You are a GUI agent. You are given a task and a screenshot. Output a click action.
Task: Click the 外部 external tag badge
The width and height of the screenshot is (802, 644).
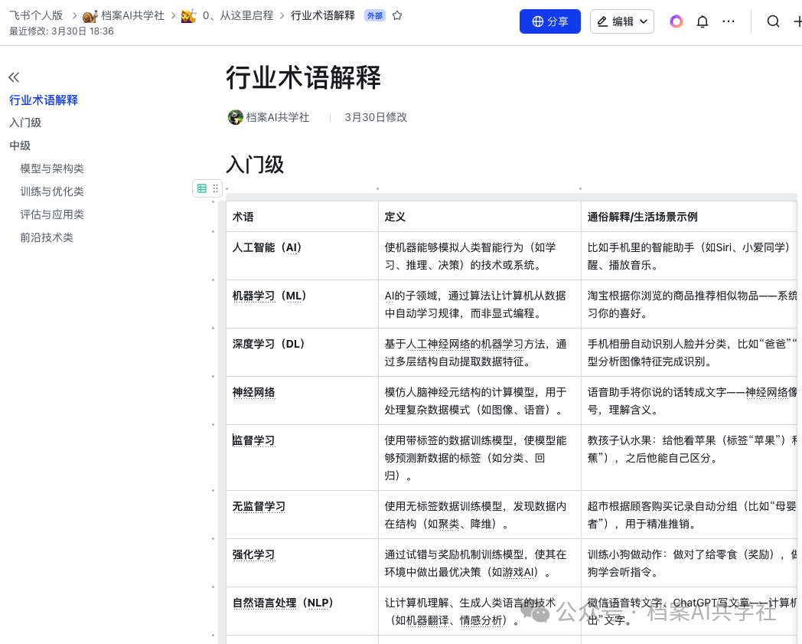374,16
